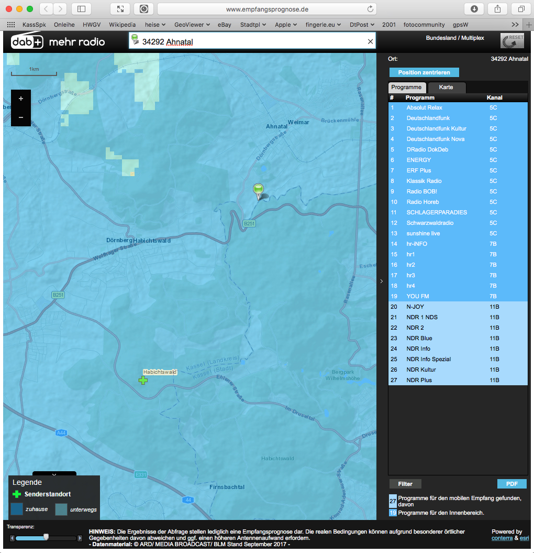
Task: Collapse the side panel with arrow
Action: [x=382, y=281]
